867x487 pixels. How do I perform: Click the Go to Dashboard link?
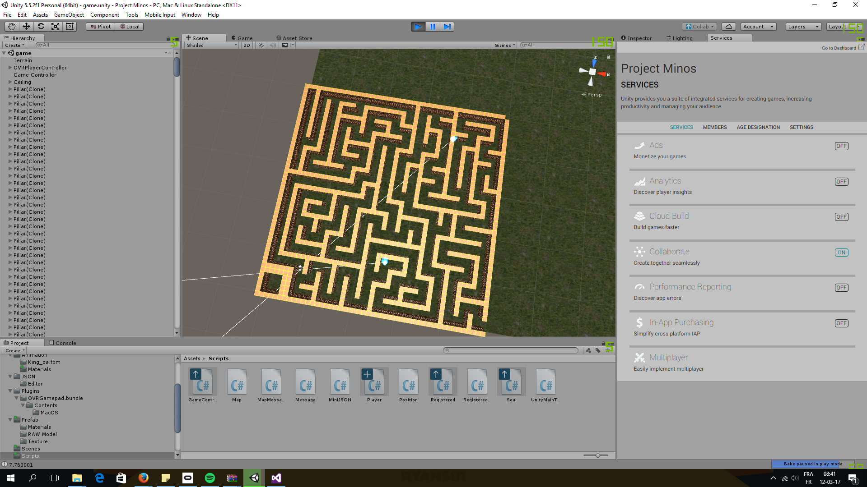[839, 48]
